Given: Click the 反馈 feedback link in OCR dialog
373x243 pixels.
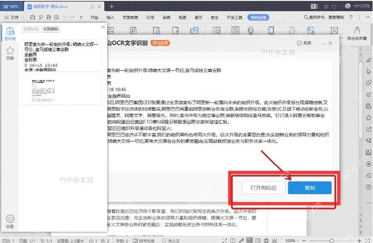Looking at the screenshot, I should tap(304, 43).
